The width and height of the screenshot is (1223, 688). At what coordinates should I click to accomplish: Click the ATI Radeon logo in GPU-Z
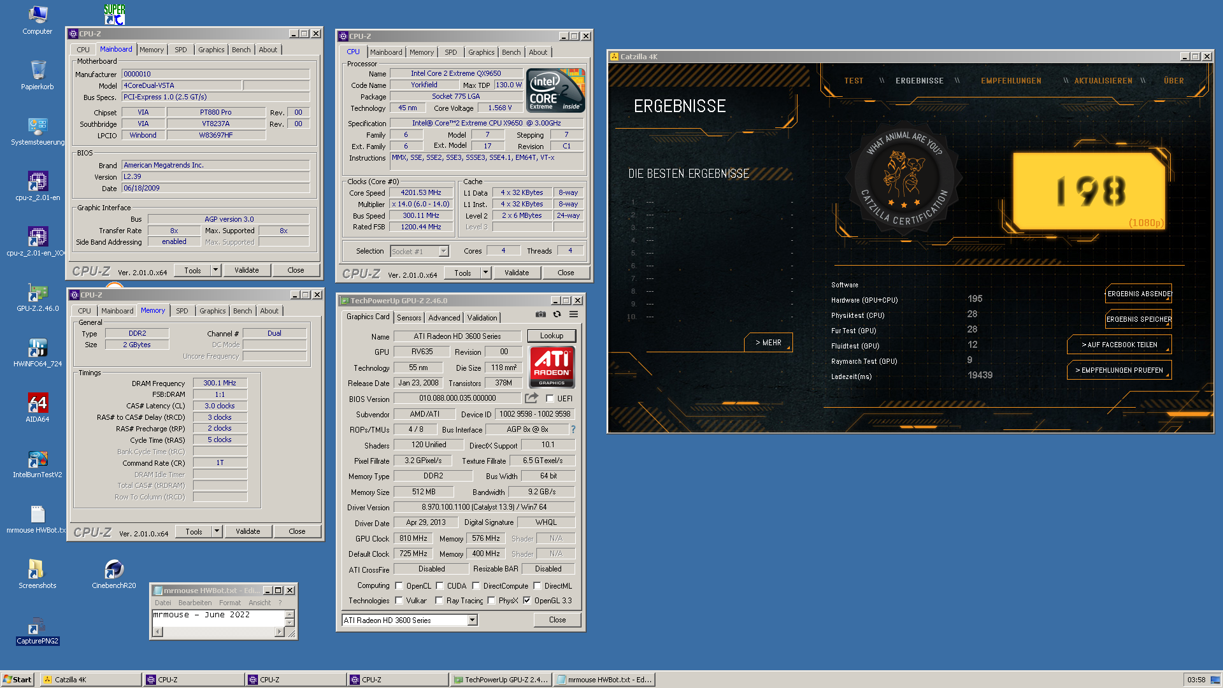pyautogui.click(x=552, y=368)
